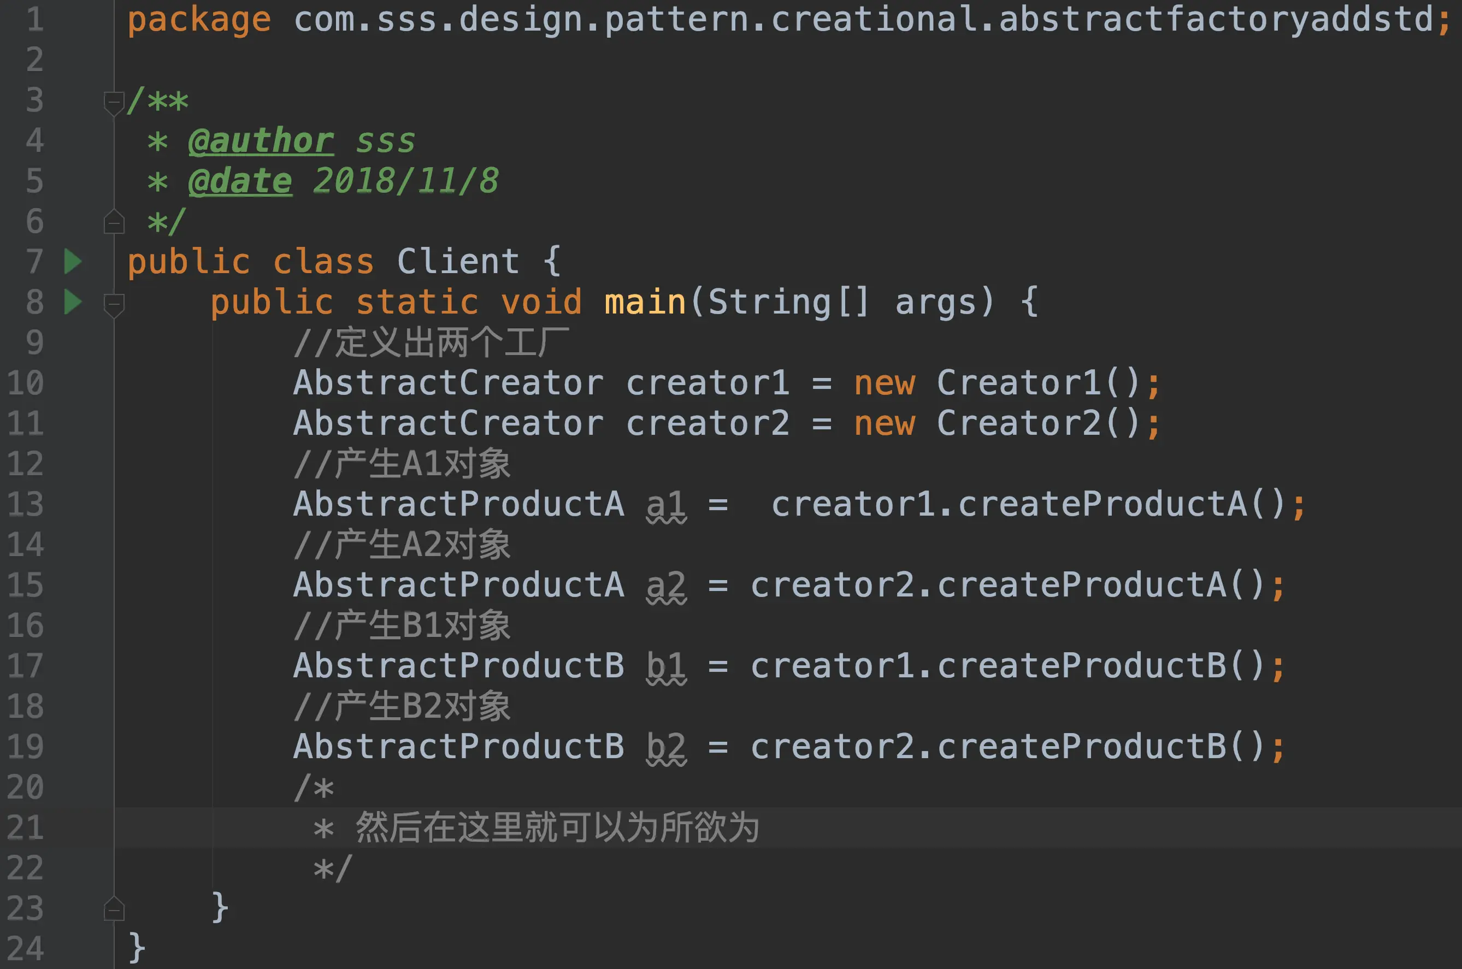This screenshot has height=969, width=1462.
Task: Click Client class name in declaration
Action: [x=458, y=262]
